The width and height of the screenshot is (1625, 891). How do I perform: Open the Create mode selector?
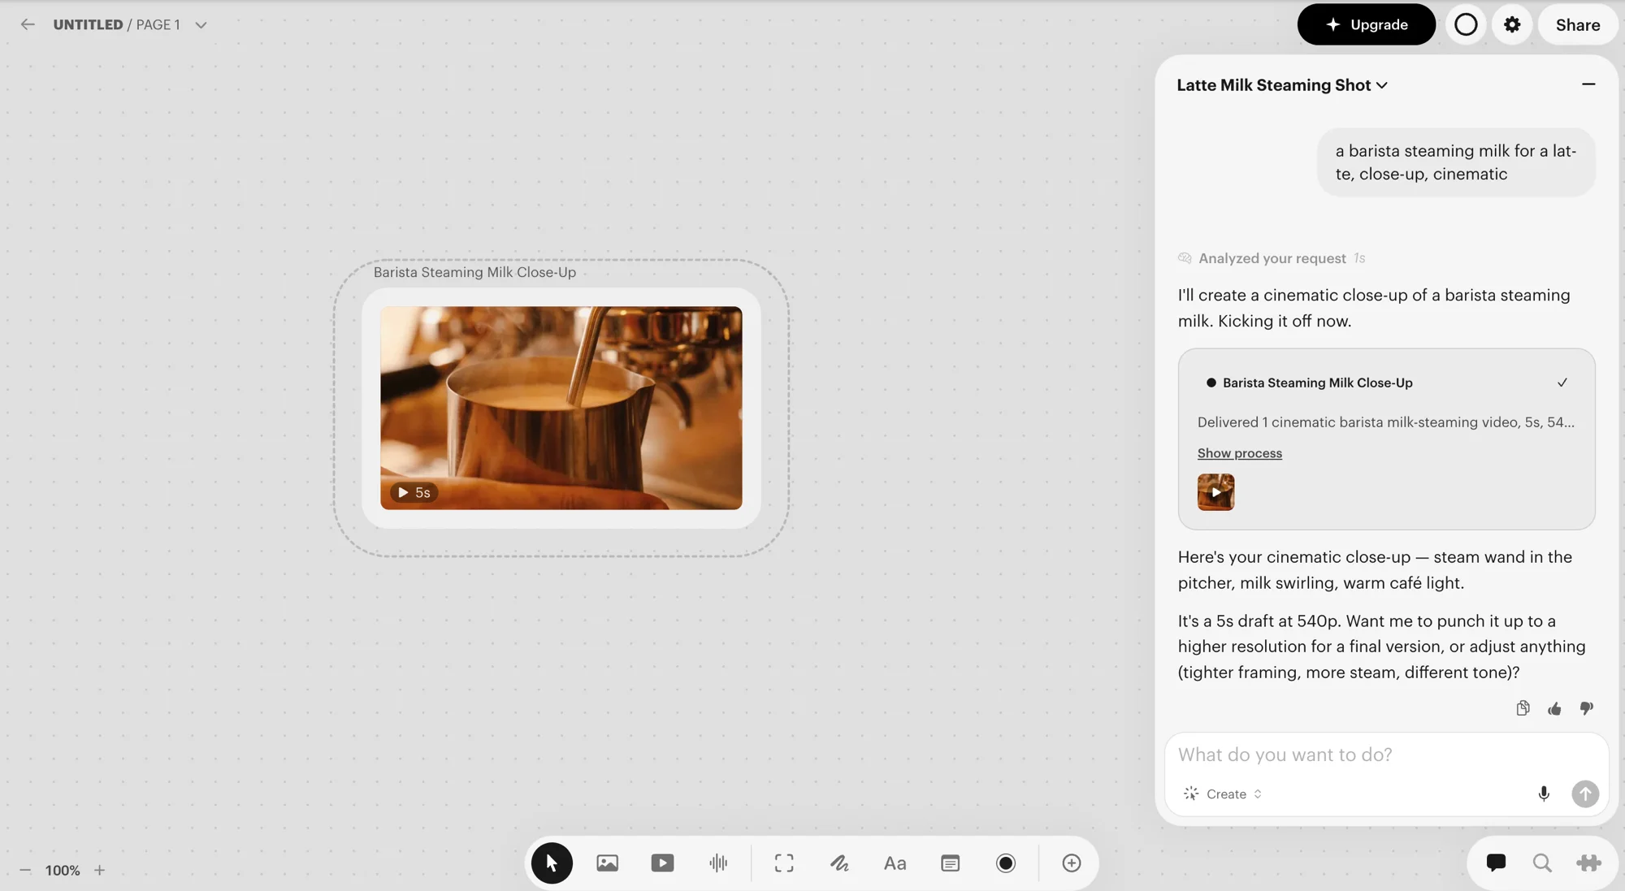pyautogui.click(x=1223, y=794)
